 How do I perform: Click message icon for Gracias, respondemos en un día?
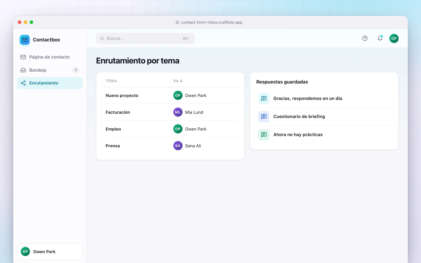pyautogui.click(x=264, y=99)
